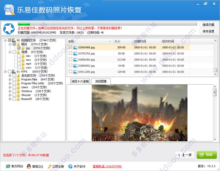220x171 pixels.
Task: Click the image icon of 03896992.jpg
Action: pos(75,66)
